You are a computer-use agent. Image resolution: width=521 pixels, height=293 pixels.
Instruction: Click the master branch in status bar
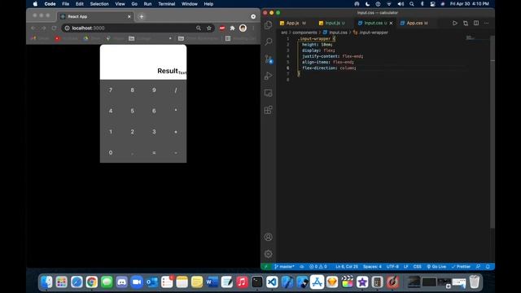tap(284, 266)
